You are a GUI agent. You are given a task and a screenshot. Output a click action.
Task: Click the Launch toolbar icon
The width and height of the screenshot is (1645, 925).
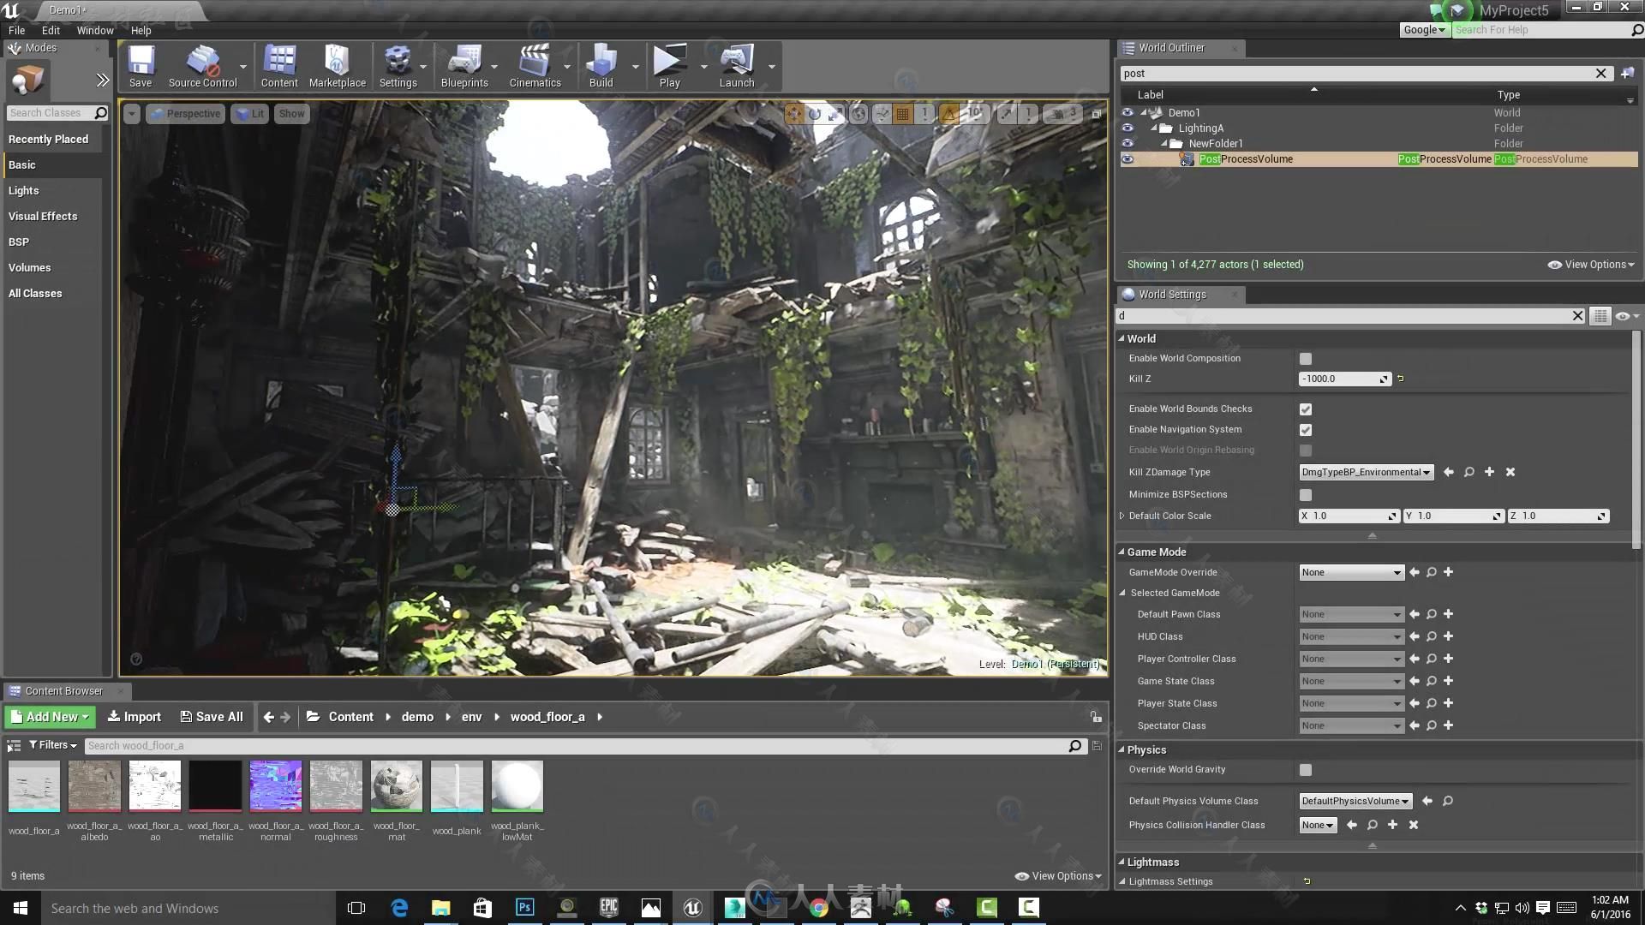[736, 66]
